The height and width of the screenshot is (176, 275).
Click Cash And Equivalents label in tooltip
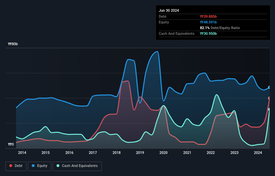177,33
